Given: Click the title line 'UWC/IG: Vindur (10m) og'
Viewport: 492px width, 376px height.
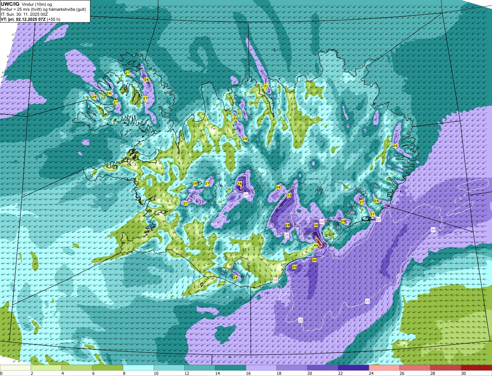Looking at the screenshot, I should 26,4.
